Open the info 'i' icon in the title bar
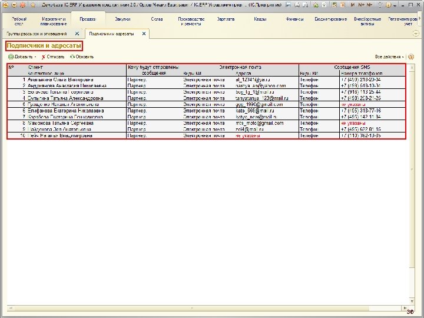The height and width of the screenshot is (318, 424). (389, 5)
